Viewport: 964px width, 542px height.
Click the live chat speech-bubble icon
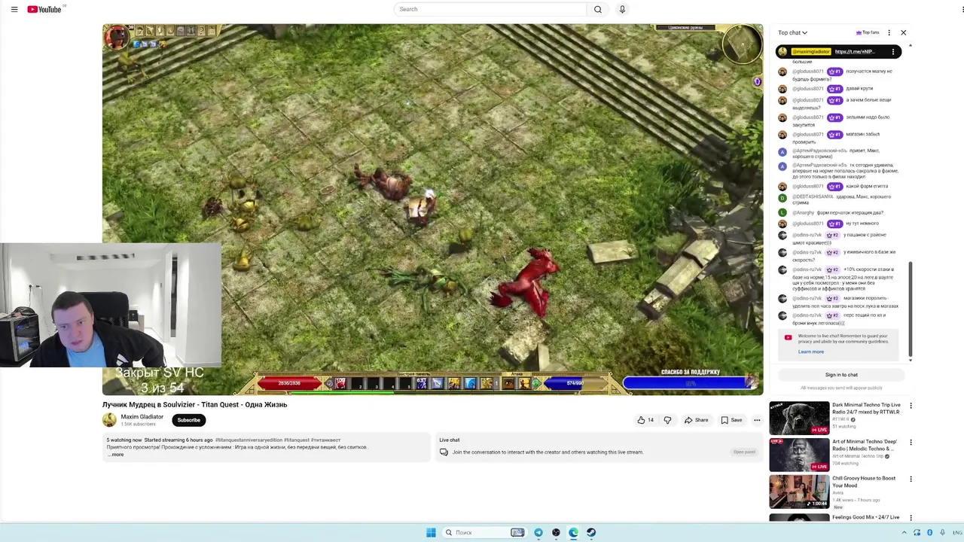[444, 452]
